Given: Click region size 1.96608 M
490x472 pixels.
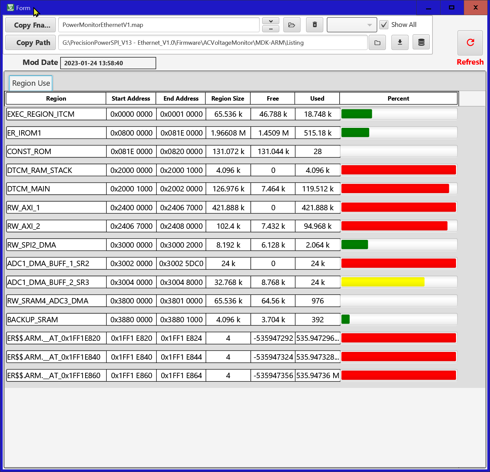Looking at the screenshot, I should [228, 133].
